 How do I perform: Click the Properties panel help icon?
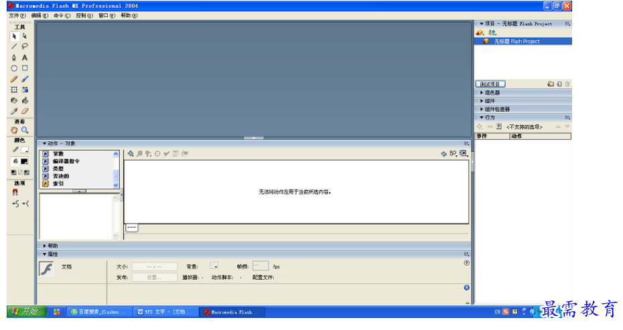click(x=466, y=263)
